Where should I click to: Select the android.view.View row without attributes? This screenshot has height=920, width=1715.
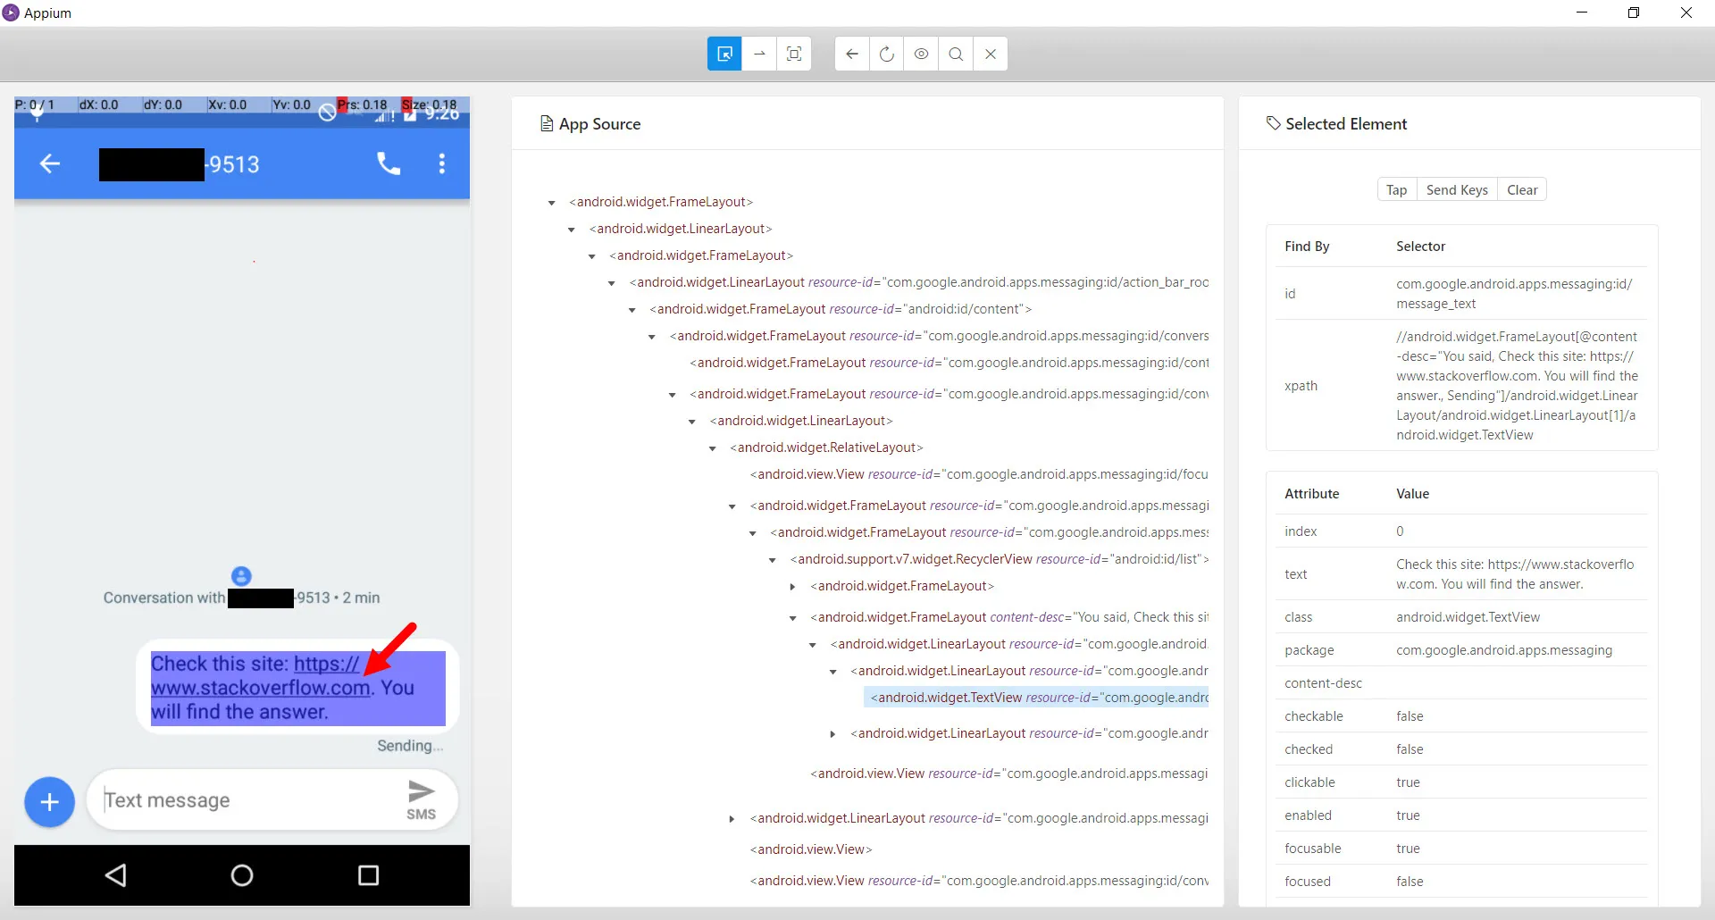[x=811, y=849]
